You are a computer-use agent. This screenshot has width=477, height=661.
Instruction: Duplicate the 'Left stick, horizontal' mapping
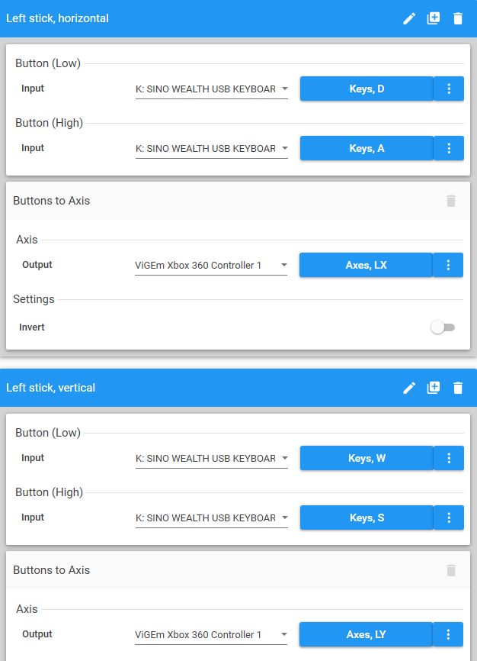(434, 18)
